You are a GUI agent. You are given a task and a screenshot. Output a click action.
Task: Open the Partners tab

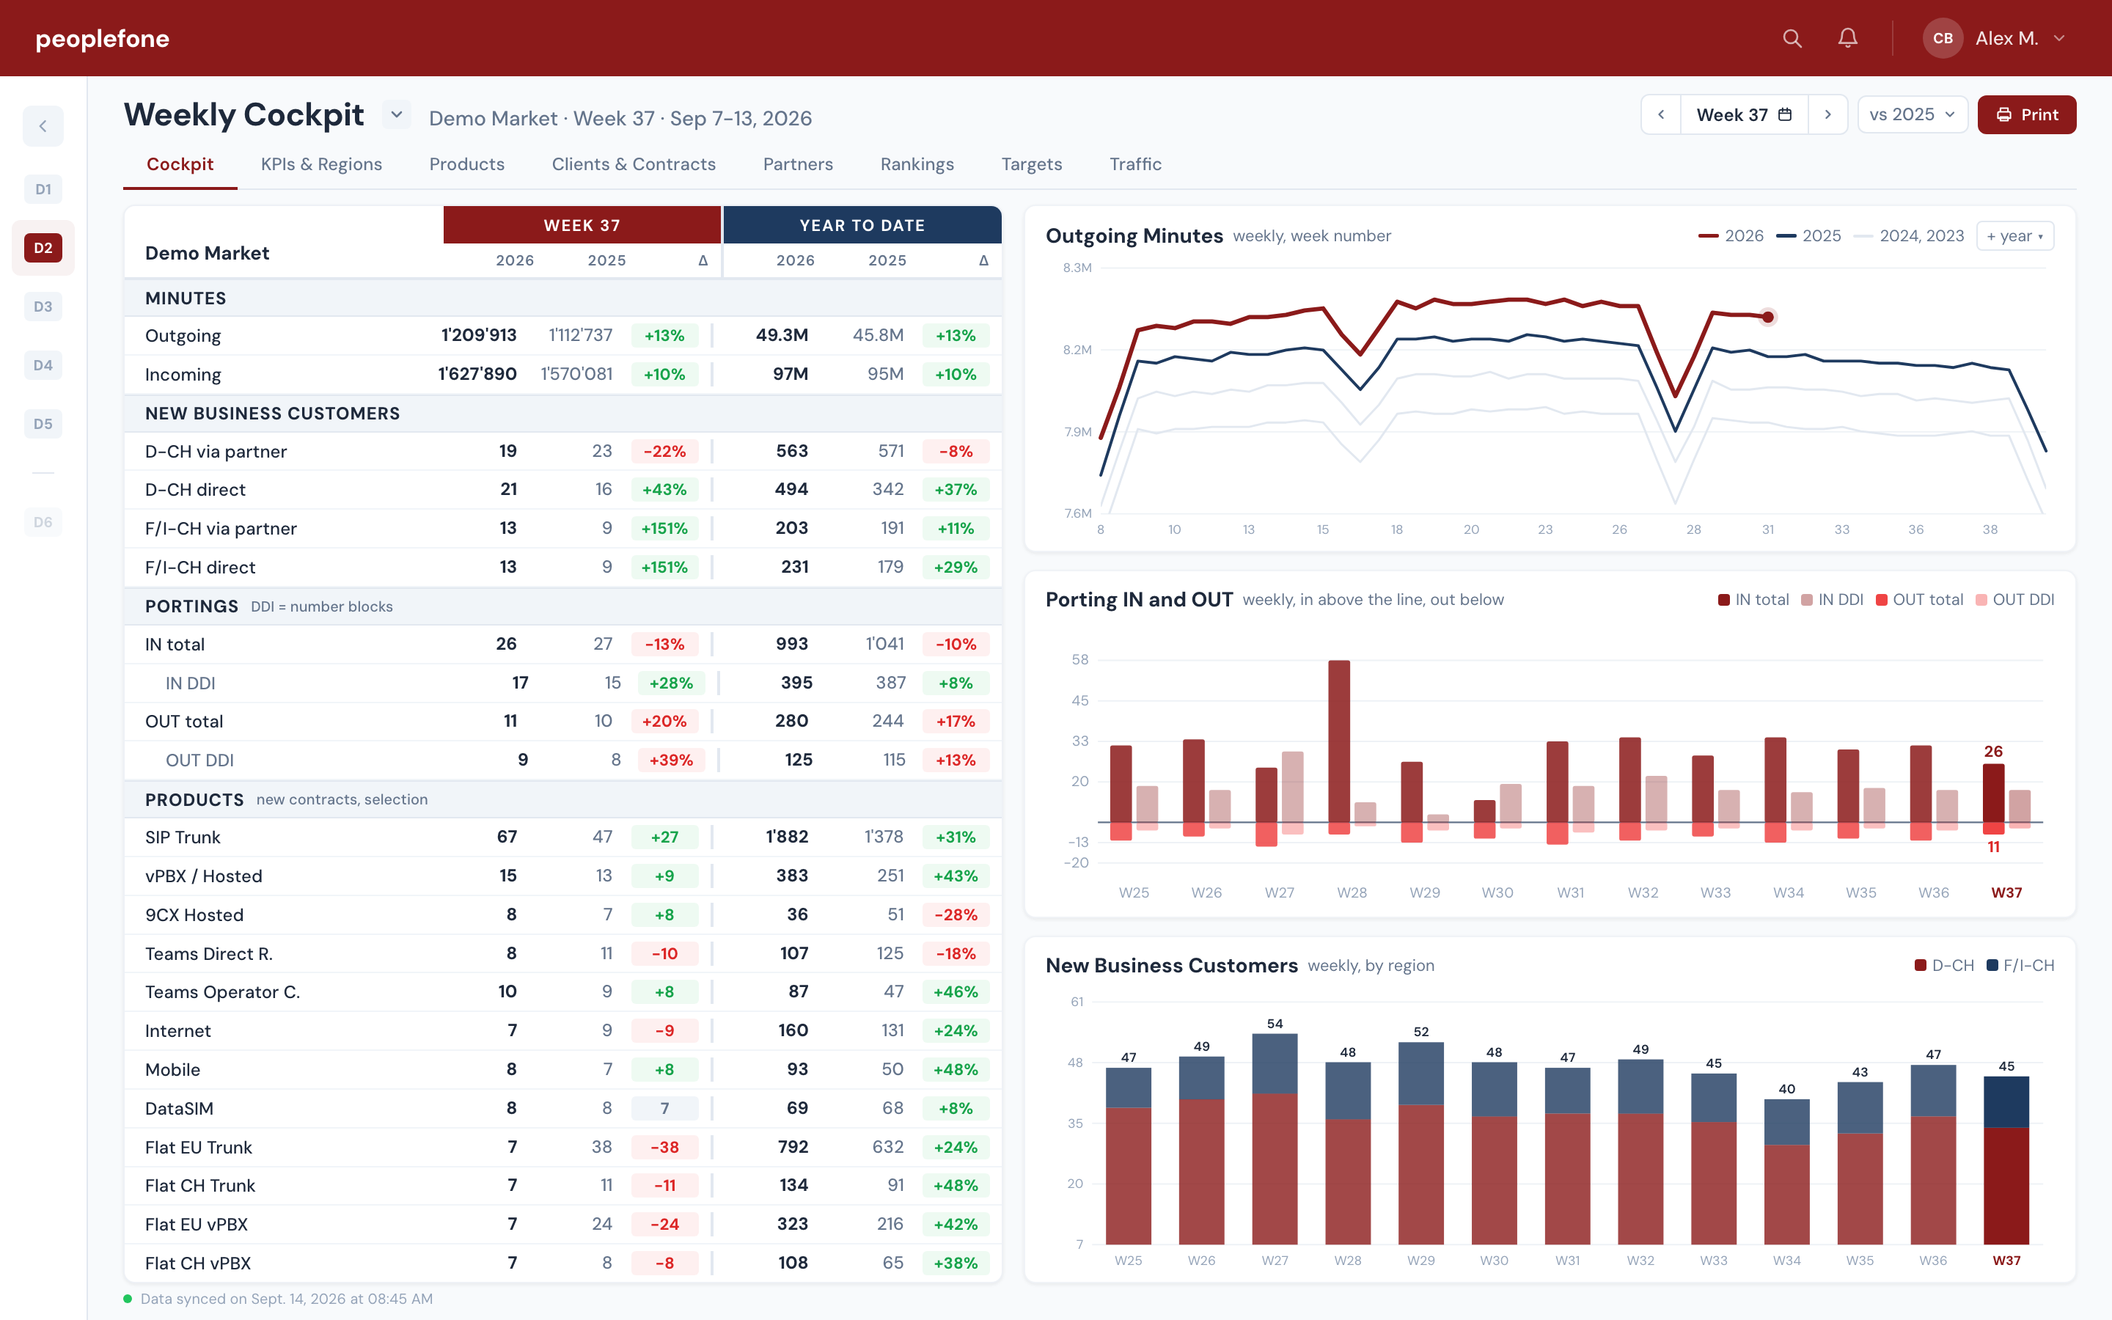coord(798,164)
